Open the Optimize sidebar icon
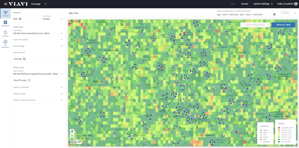The image size is (299, 148). coord(5,34)
